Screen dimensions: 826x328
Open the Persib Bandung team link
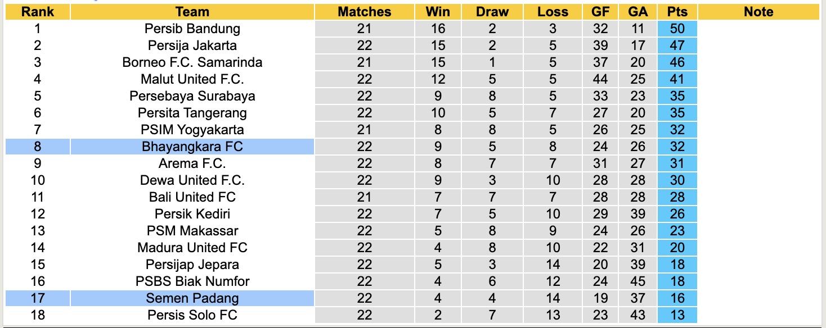coord(192,29)
